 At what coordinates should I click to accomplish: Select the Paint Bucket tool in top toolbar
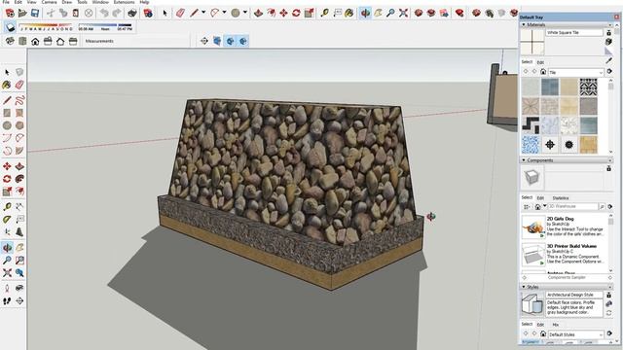point(349,13)
